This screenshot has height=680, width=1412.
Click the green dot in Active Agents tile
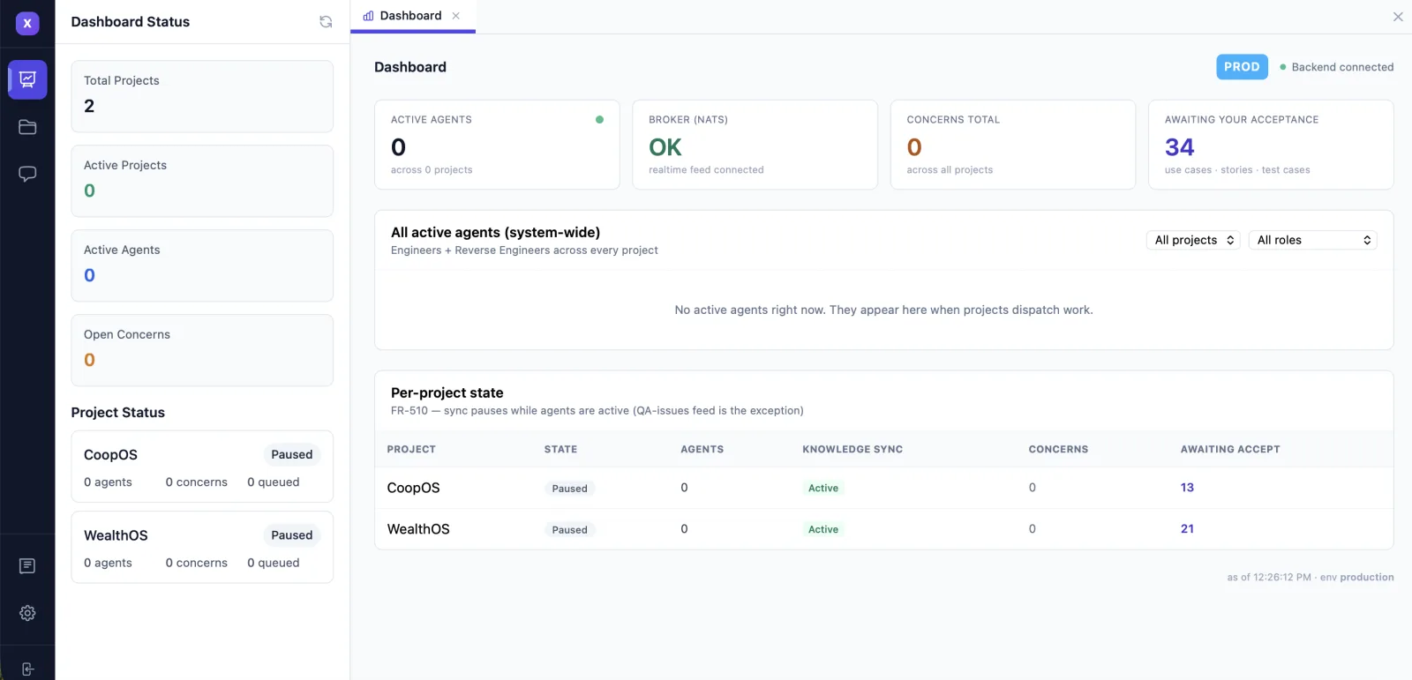pos(599,120)
